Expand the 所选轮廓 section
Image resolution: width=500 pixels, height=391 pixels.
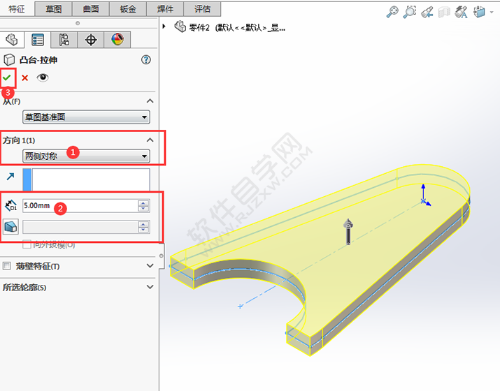point(150,287)
